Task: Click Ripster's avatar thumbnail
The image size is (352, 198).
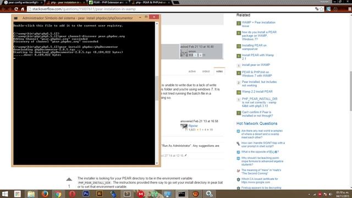Action: 184,128
